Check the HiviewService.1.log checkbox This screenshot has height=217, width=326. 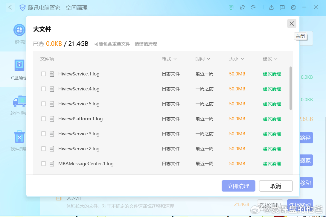click(x=43, y=74)
